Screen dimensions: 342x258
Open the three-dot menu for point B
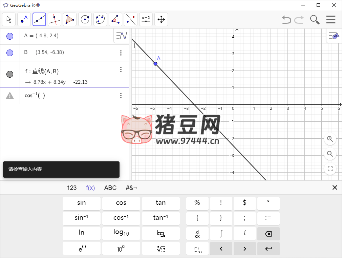coord(121,53)
